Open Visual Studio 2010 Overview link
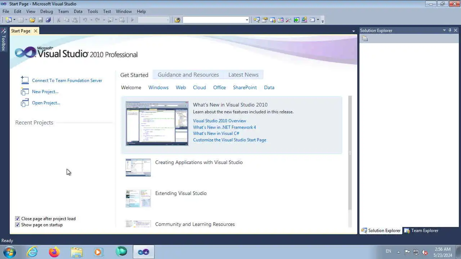The image size is (461, 259). [x=219, y=121]
